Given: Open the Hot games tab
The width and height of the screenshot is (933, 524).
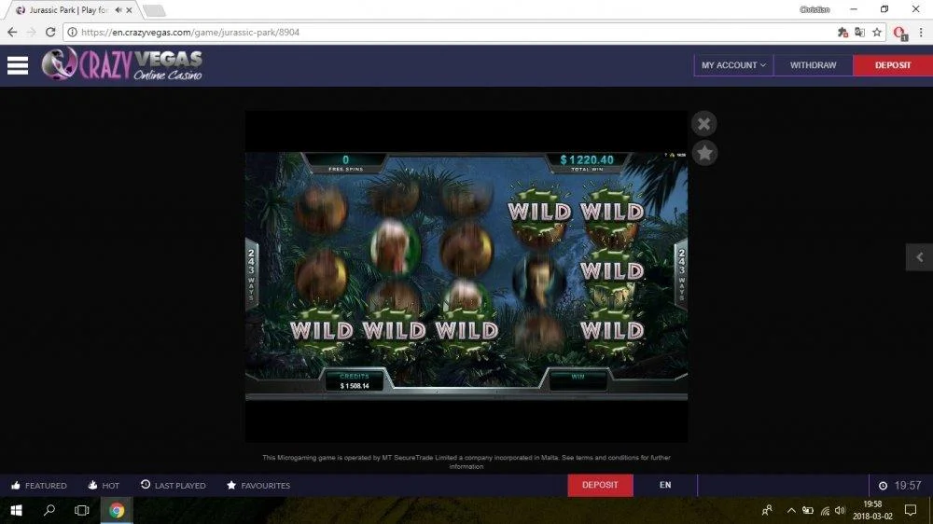Looking at the screenshot, I should pos(104,486).
